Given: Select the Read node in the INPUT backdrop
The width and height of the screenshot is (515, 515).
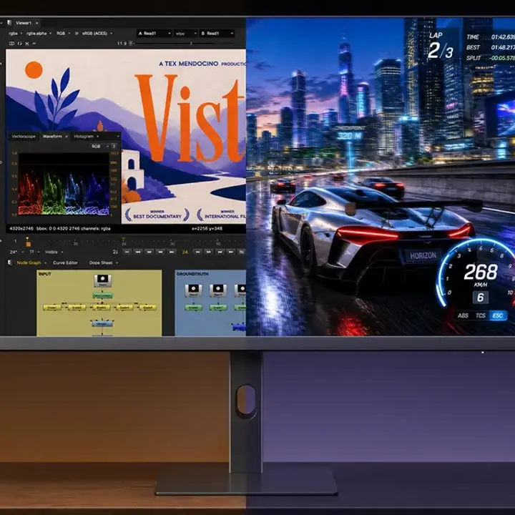Looking at the screenshot, I should click(102, 281).
